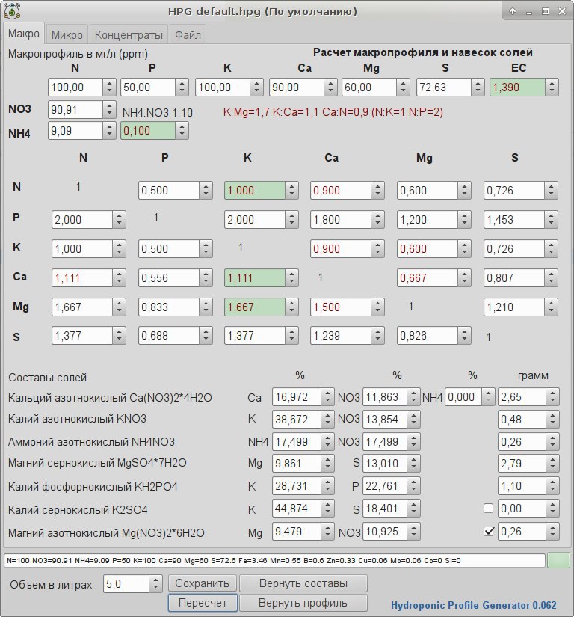The height and width of the screenshot is (617, 574).
Task: Click the K row Mg ratio field 0,600
Action: pos(428,249)
